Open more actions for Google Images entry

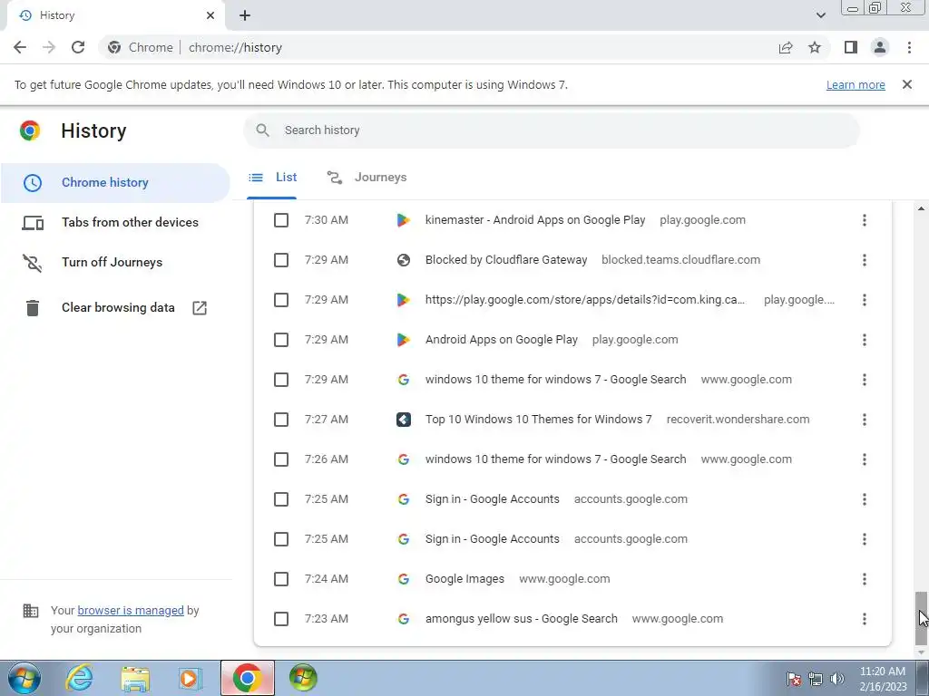865,579
